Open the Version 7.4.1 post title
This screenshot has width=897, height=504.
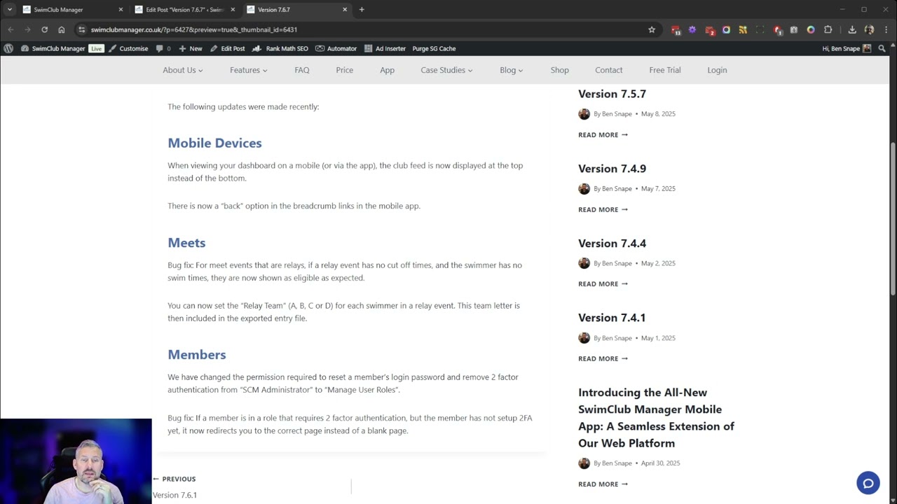point(612,318)
